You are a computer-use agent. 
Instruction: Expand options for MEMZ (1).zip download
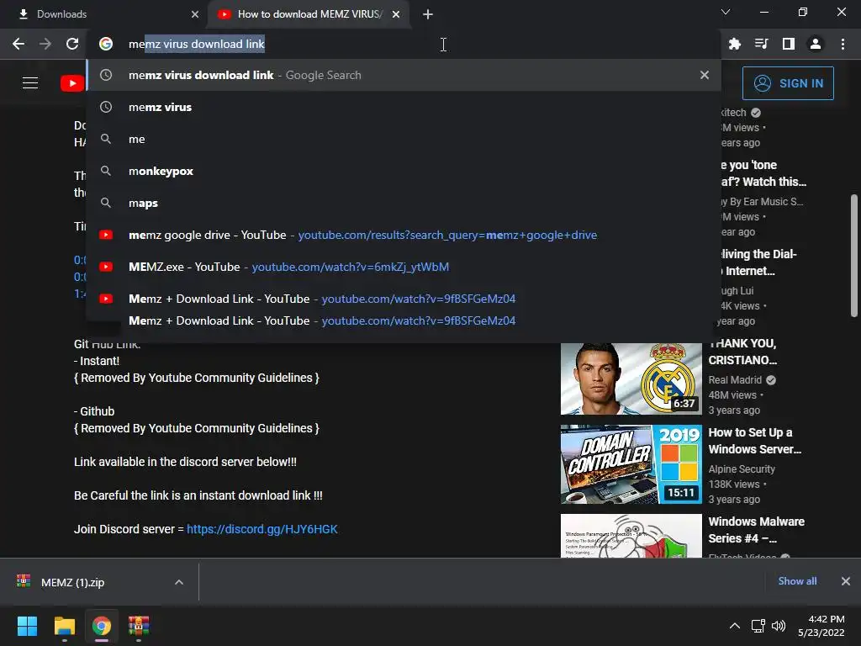coord(179,582)
